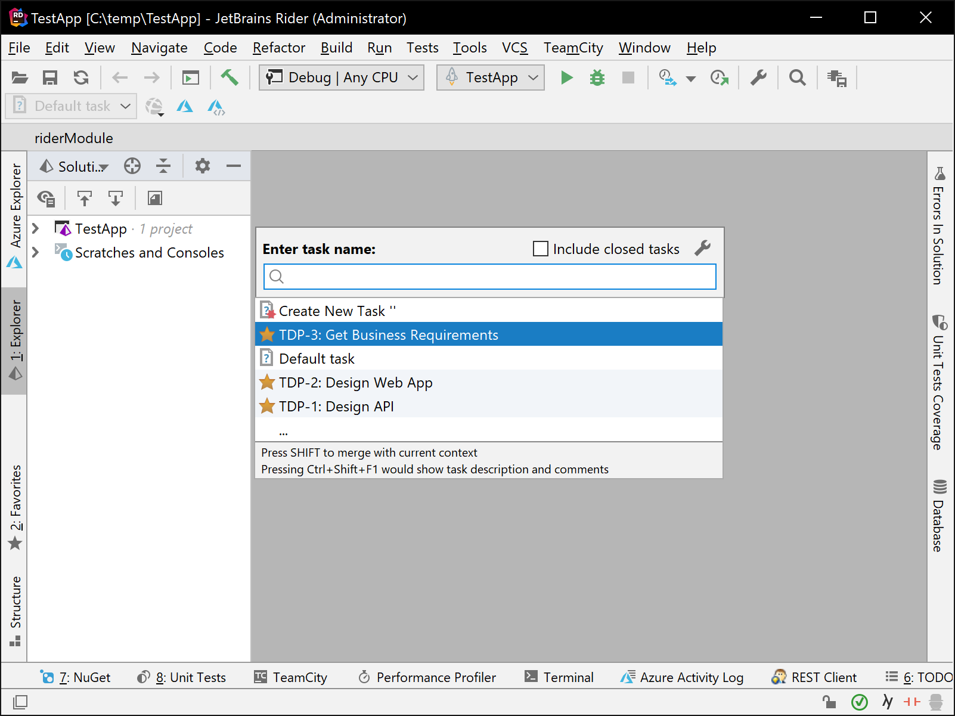955x716 pixels.
Task: Select TDP-3: Get Business Requirements task
Action: (489, 334)
